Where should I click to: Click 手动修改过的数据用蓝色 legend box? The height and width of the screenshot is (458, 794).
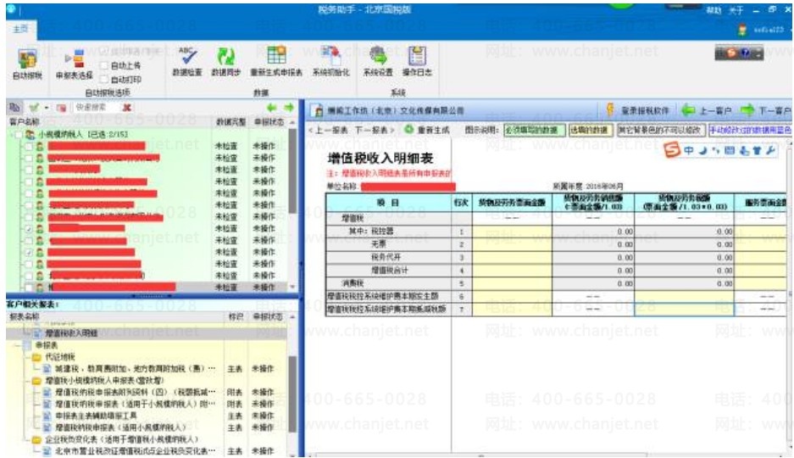751,131
